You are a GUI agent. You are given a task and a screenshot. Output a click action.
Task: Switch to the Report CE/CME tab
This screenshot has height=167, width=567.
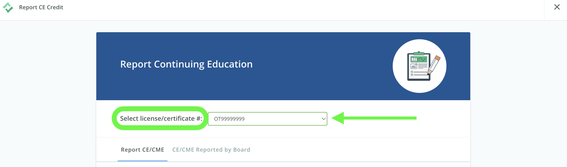[143, 150]
